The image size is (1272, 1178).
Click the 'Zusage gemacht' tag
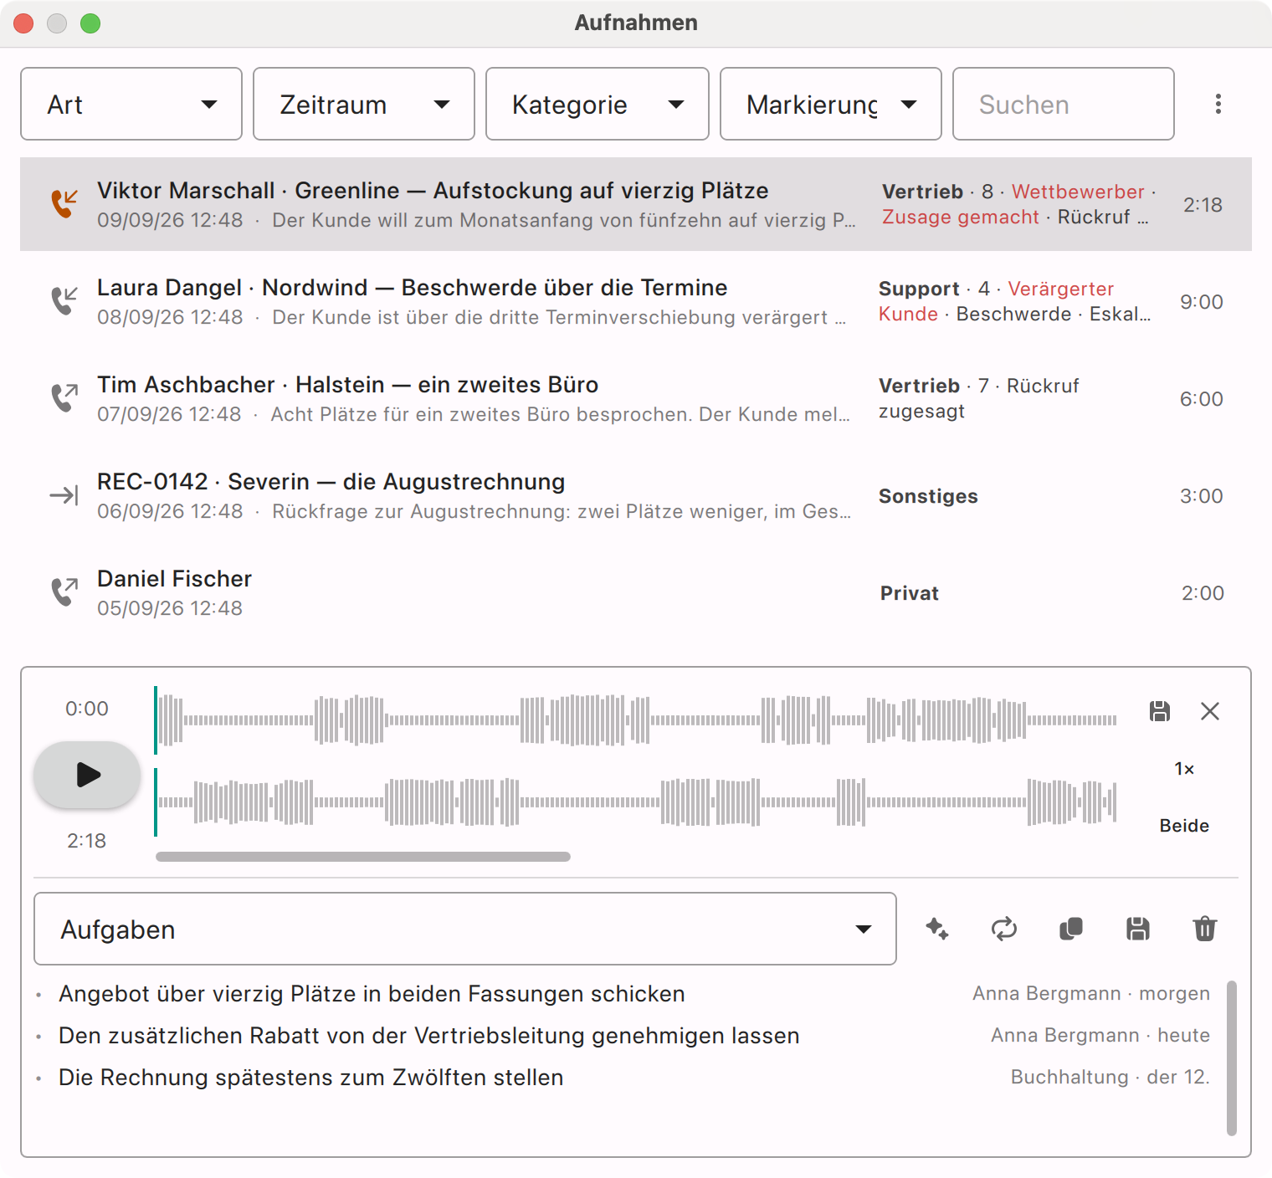click(x=961, y=217)
